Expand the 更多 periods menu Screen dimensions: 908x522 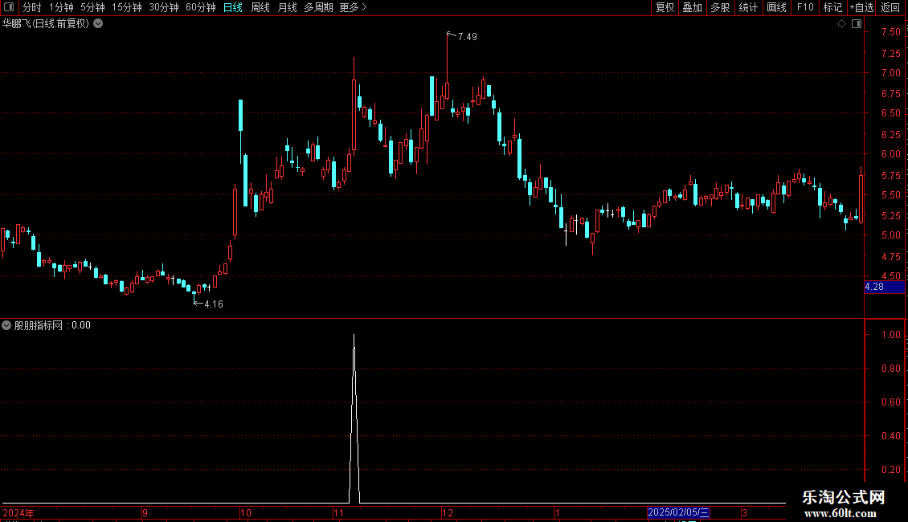[353, 7]
